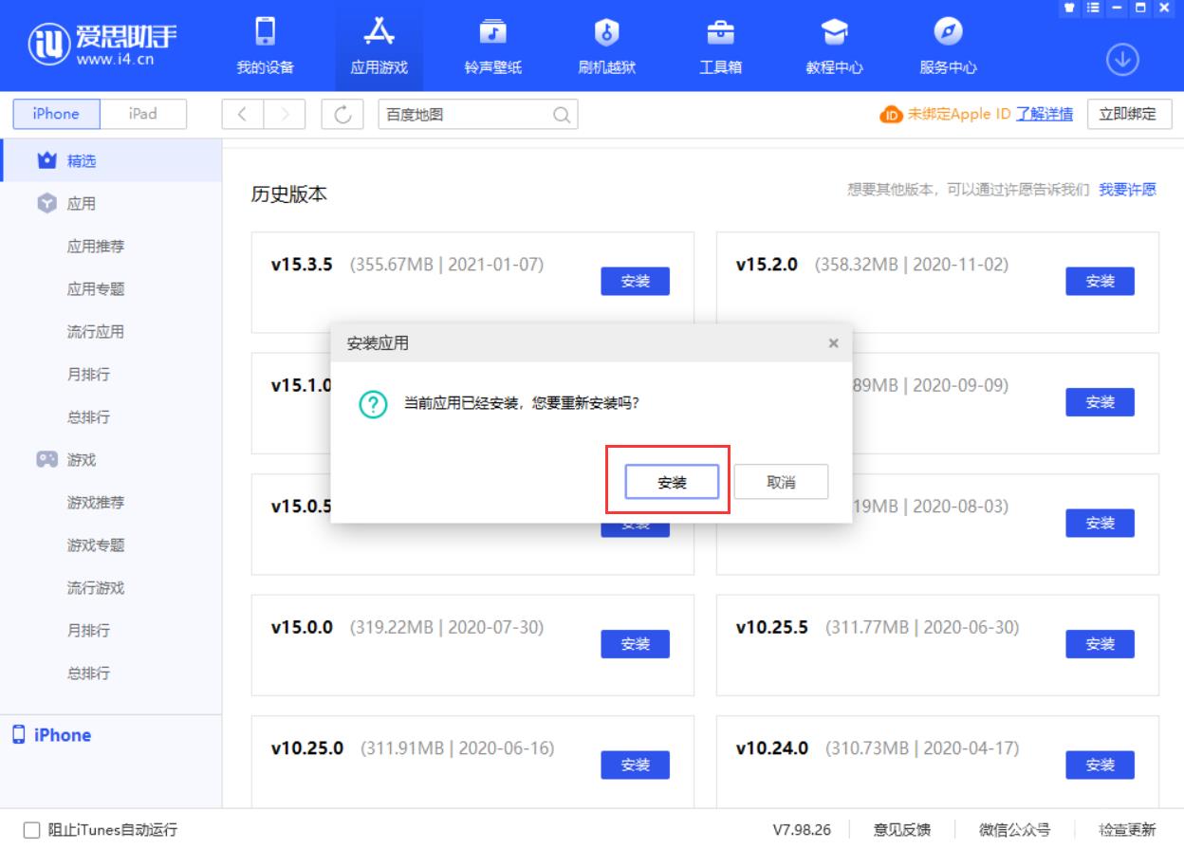The image size is (1184, 849).
Task: Open the 工具箱 toolbox
Action: tap(720, 46)
